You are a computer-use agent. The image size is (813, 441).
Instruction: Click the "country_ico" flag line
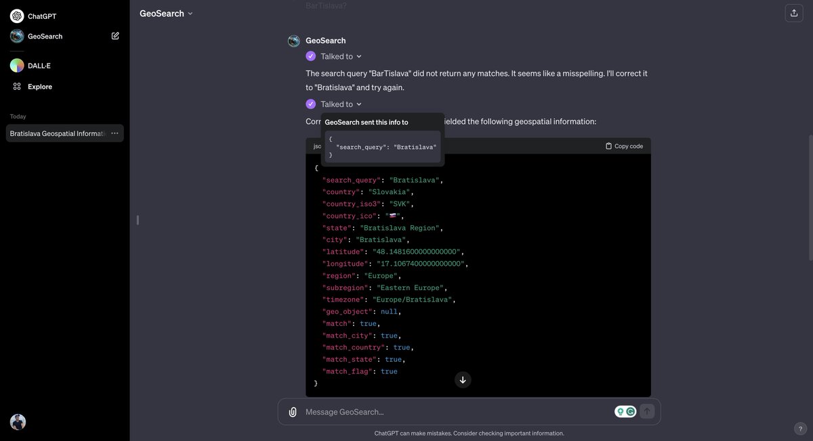click(x=362, y=216)
